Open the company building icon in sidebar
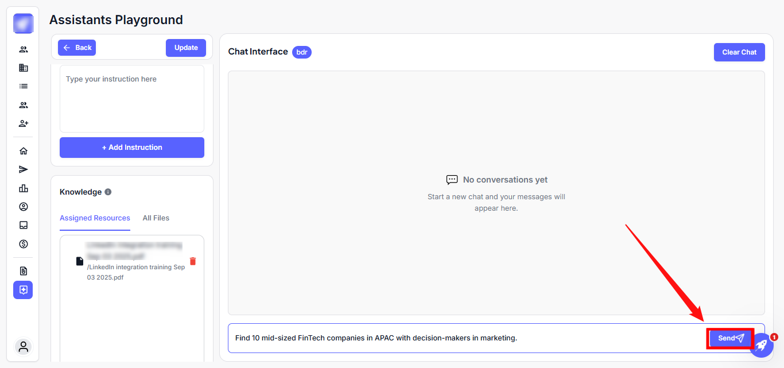784x368 pixels. pos(23,68)
